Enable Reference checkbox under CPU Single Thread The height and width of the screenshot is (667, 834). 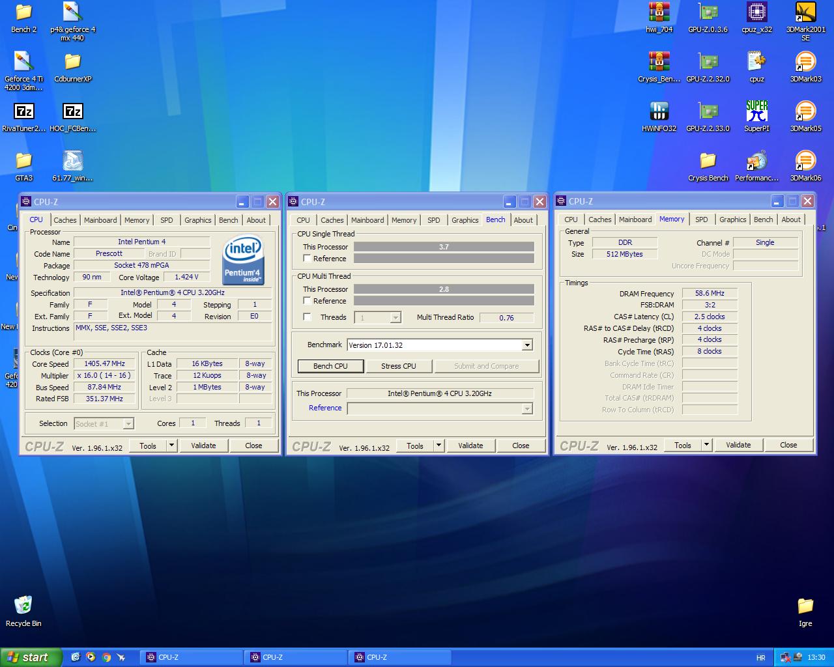click(x=307, y=259)
